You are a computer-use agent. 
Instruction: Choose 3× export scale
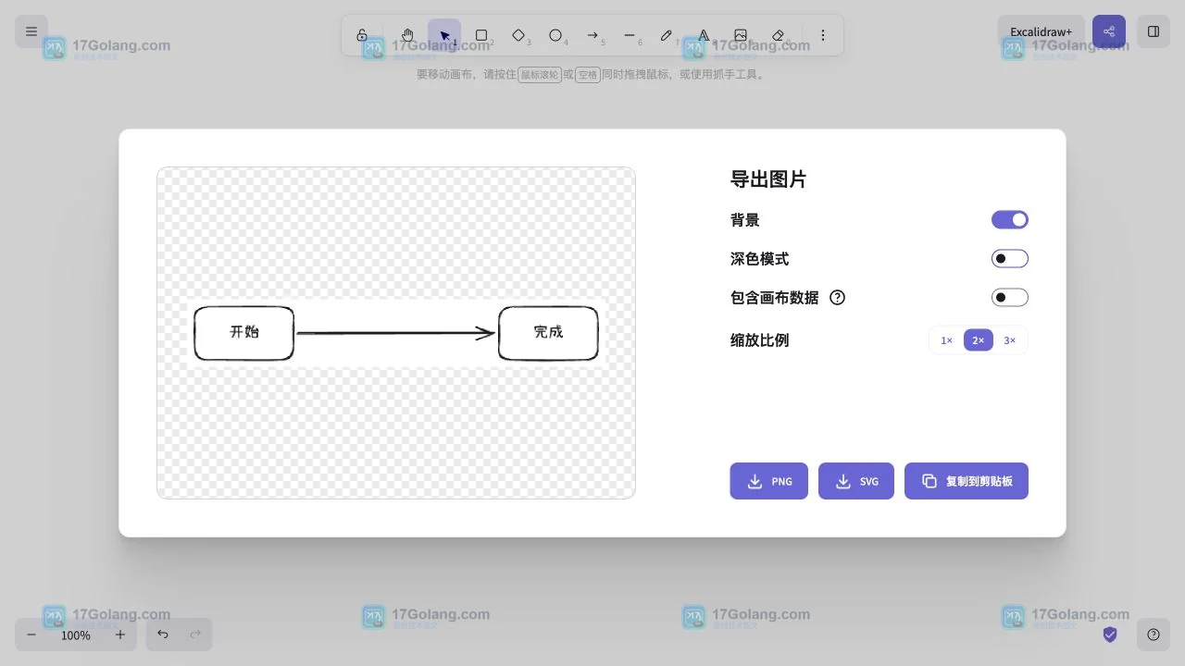coord(1010,340)
